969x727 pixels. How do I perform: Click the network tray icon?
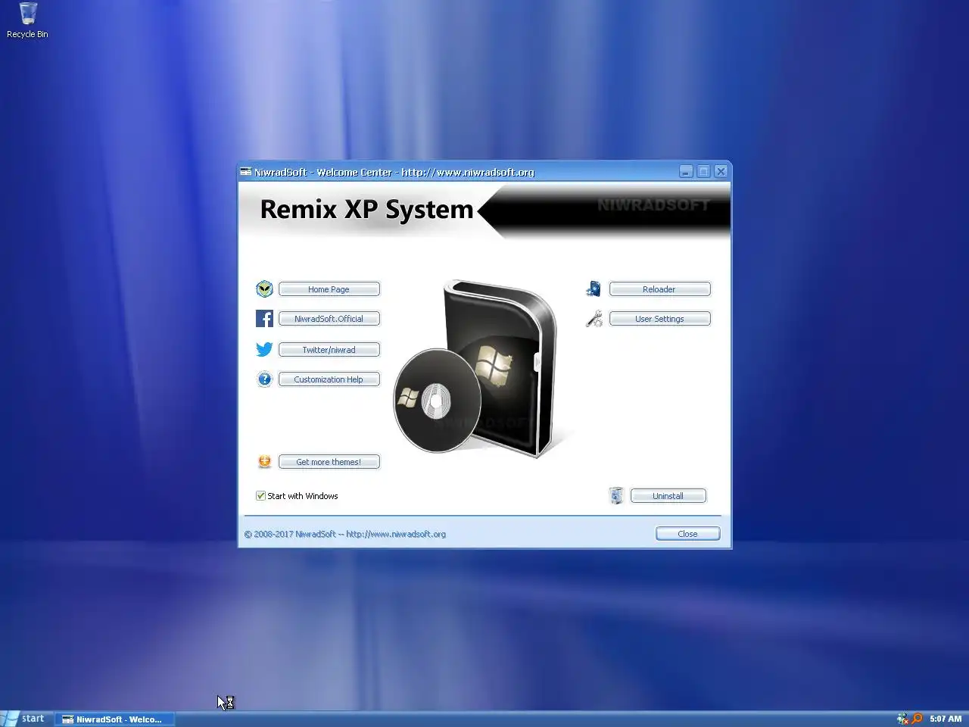902,719
